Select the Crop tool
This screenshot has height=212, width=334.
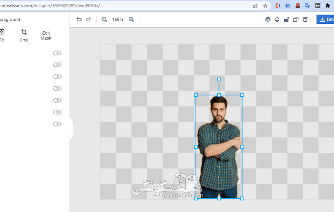23,35
